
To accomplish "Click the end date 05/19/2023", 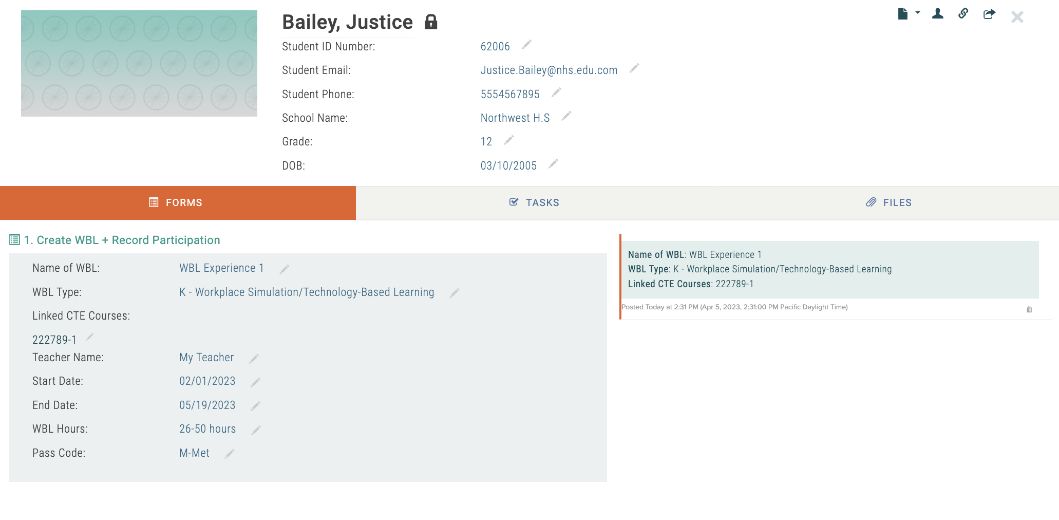I will pos(207,405).
